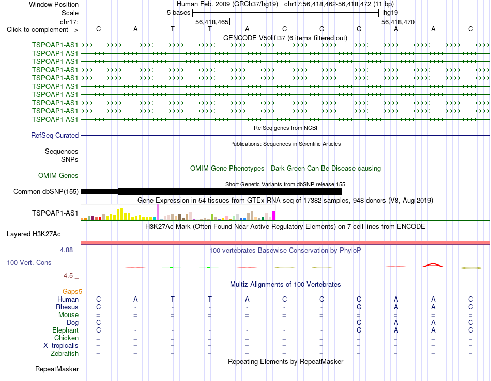Click the Sequences track label
Image resolution: width=491 pixels, height=381 pixels.
(x=62, y=151)
